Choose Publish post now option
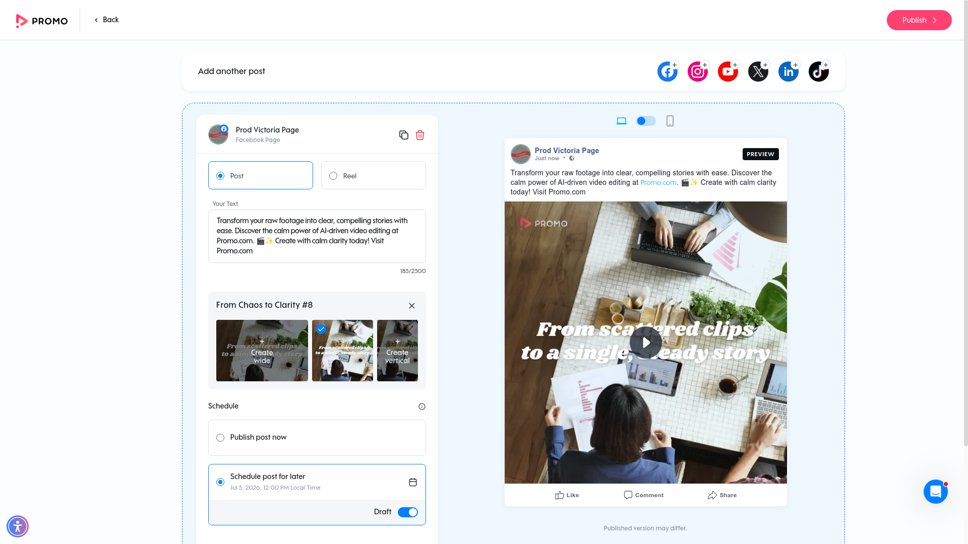 (317, 438)
